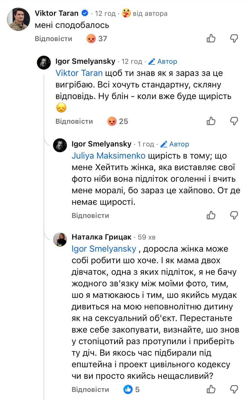This screenshot has width=248, height=400.
Task: Open Наталка Грицак's avatar
Action: coord(60,239)
